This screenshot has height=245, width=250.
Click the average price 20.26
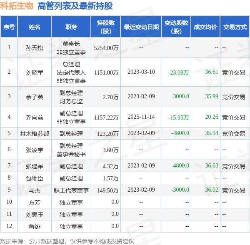coord(212,117)
